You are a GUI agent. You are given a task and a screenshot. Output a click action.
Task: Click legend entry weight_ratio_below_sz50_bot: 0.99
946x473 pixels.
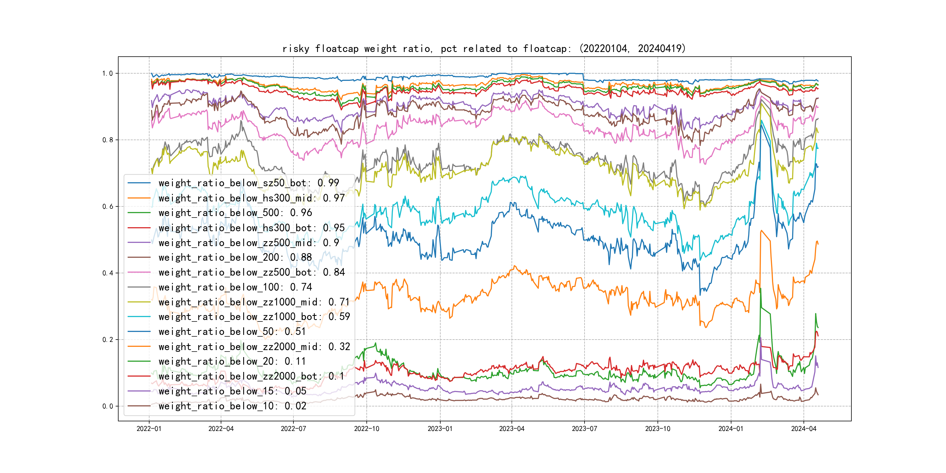tap(249, 183)
